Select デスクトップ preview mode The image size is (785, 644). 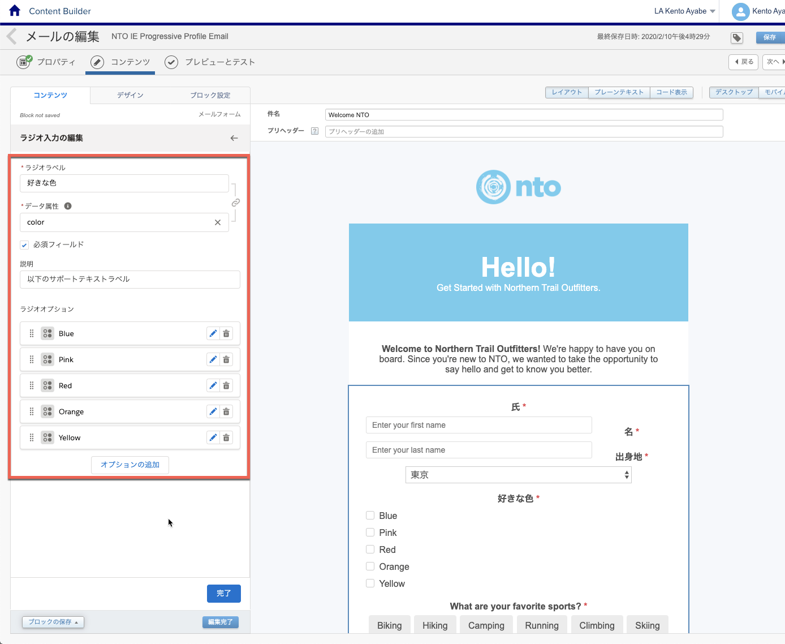(734, 92)
